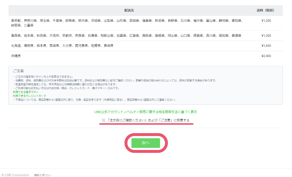This screenshot has width=292, height=177.
Task: Select the ¥1,600 shipping fee cell
Action: [x=266, y=46]
